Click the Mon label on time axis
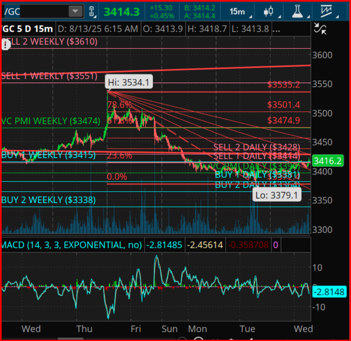 [198, 329]
